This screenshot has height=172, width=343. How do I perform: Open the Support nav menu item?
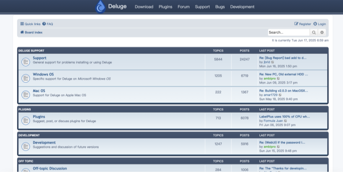click(x=202, y=7)
